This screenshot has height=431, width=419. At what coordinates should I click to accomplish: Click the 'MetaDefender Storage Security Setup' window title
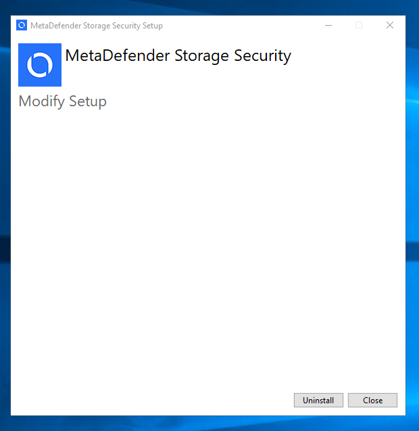(x=97, y=26)
